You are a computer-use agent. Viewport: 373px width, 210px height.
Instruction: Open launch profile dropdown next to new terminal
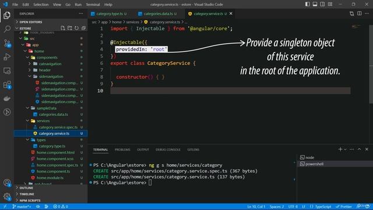[345, 149]
